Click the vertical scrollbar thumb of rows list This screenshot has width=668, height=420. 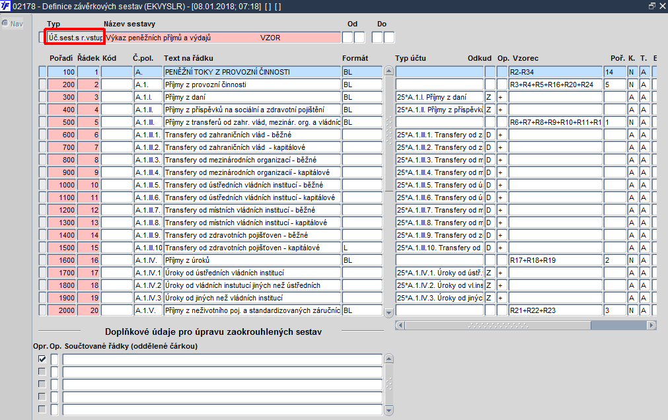pos(389,134)
